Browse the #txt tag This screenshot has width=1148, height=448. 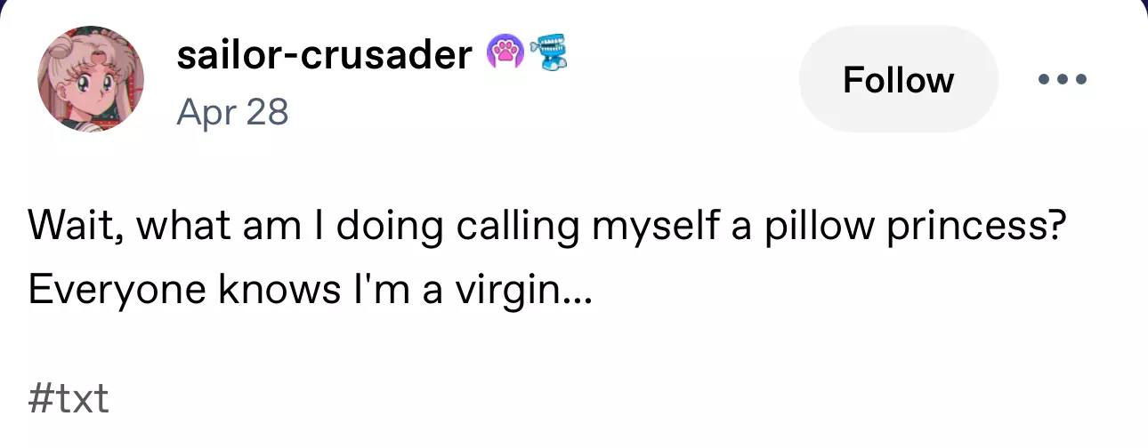coord(69,399)
